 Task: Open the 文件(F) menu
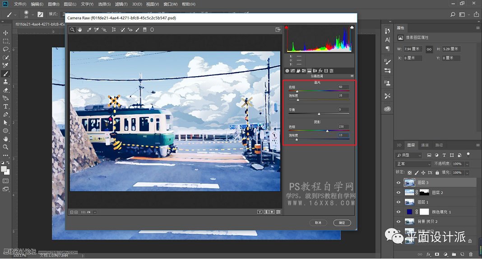click(20, 4)
